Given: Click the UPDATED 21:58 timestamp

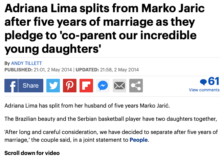Looking at the screenshot, I should pos(107,70).
